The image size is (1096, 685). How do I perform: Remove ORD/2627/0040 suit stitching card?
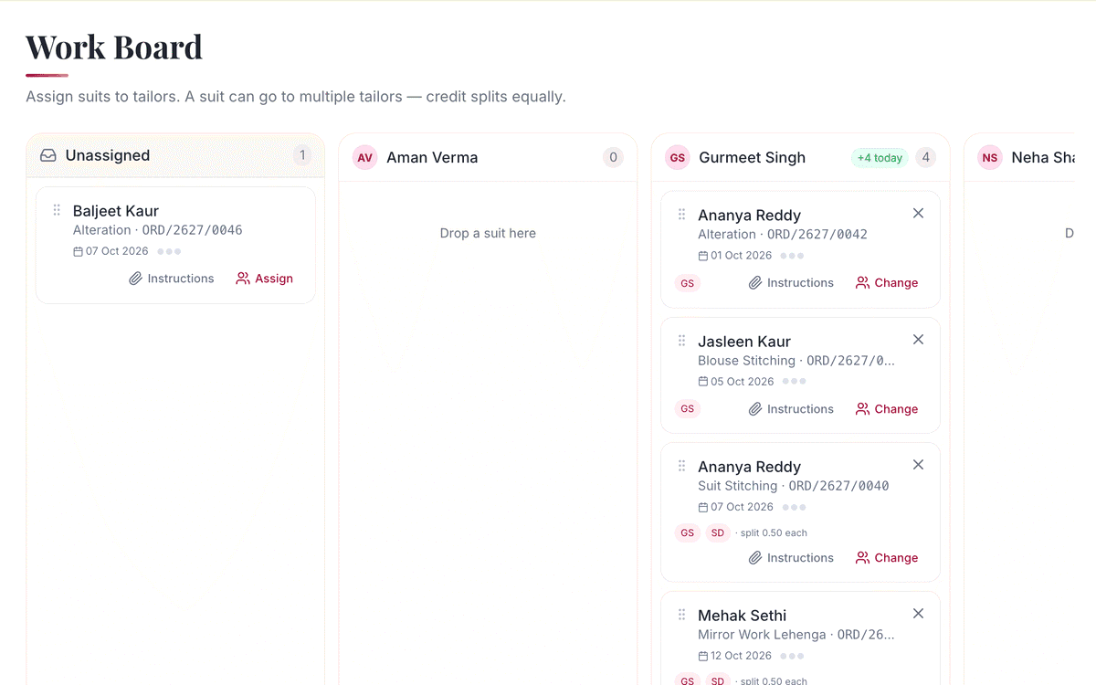point(918,464)
